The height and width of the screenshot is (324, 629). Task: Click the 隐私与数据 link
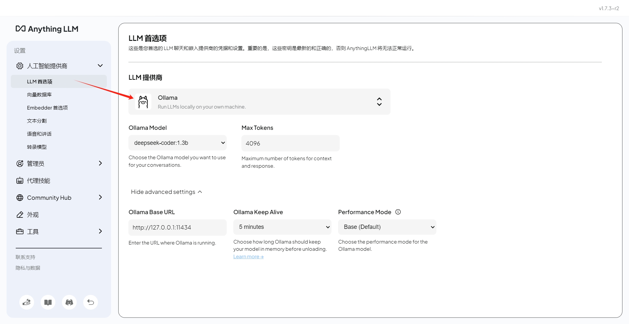(28, 268)
